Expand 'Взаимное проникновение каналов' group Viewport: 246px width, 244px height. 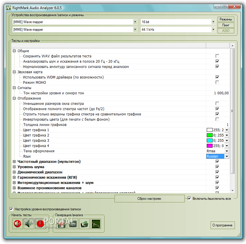click(x=14, y=188)
